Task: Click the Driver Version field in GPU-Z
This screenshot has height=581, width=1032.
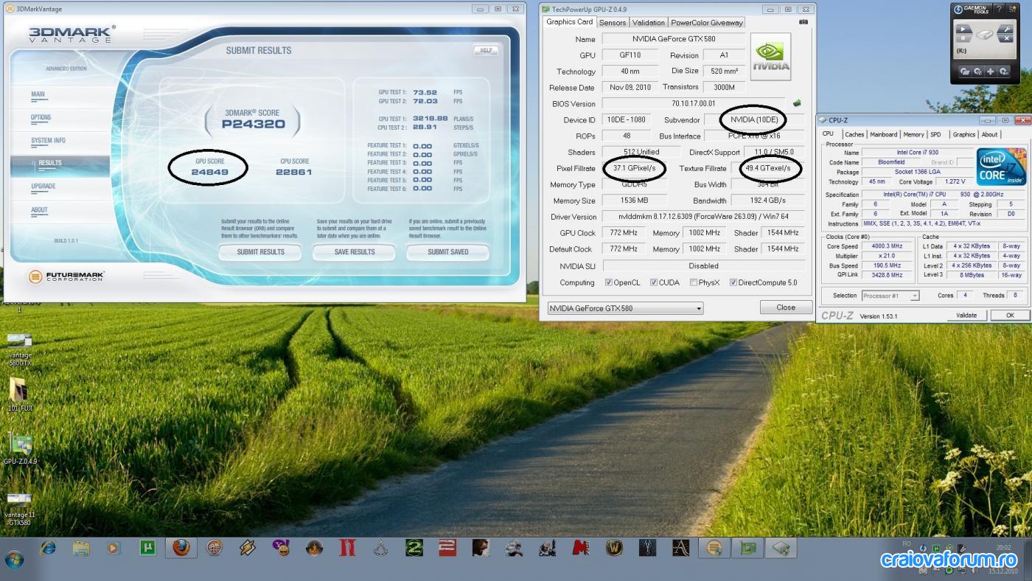Action: (x=703, y=217)
